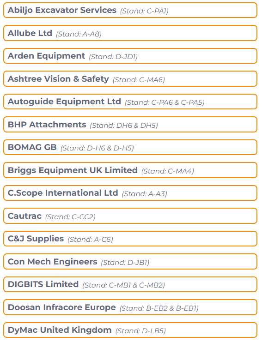The width and height of the screenshot is (262, 342).
Task: Select BHP Attachments exhibitor
Action: pyautogui.click(x=130, y=125)
